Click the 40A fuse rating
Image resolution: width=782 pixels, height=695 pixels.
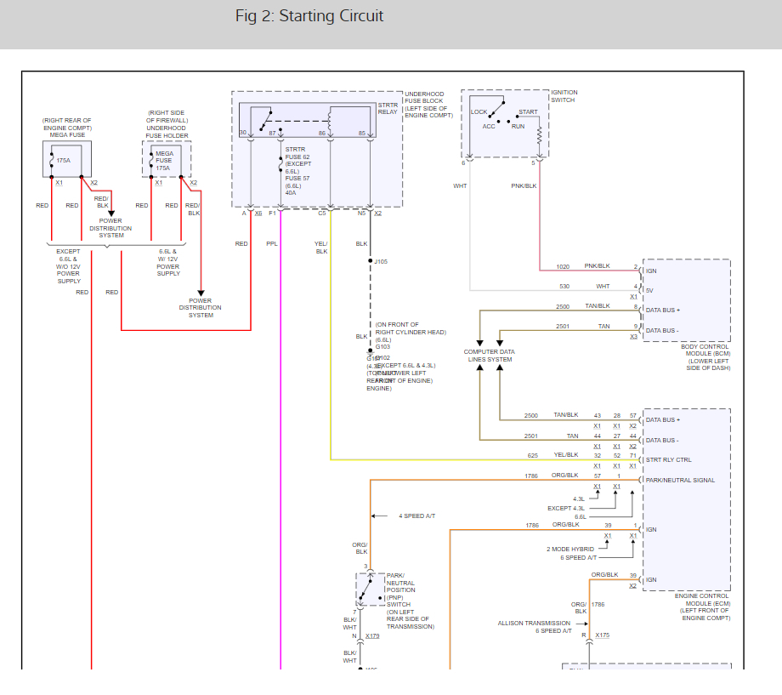pos(290,193)
